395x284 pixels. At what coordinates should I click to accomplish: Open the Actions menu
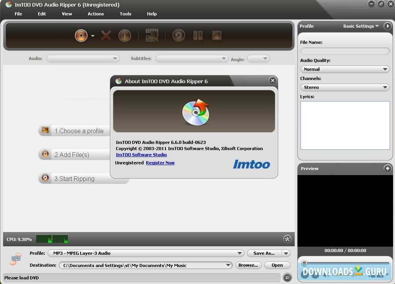pyautogui.click(x=95, y=14)
